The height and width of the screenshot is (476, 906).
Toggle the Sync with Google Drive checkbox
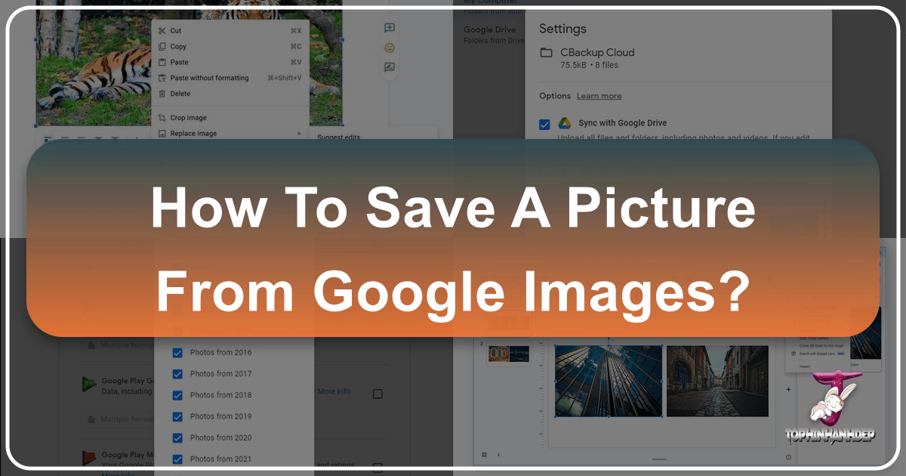point(545,123)
